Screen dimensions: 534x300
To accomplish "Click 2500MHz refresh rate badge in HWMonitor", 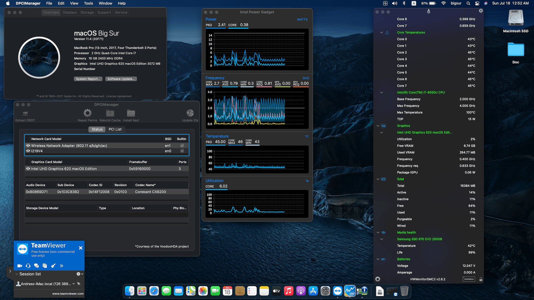I will pyautogui.click(x=469, y=279).
